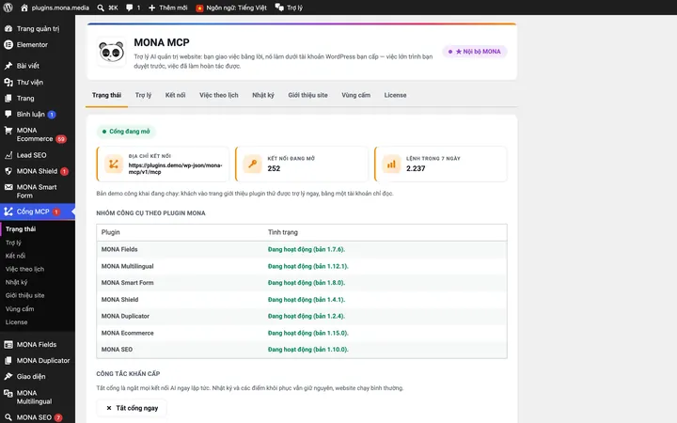Click the Lead SEO chart icon
The width and height of the screenshot is (677, 423).
[x=8, y=155]
